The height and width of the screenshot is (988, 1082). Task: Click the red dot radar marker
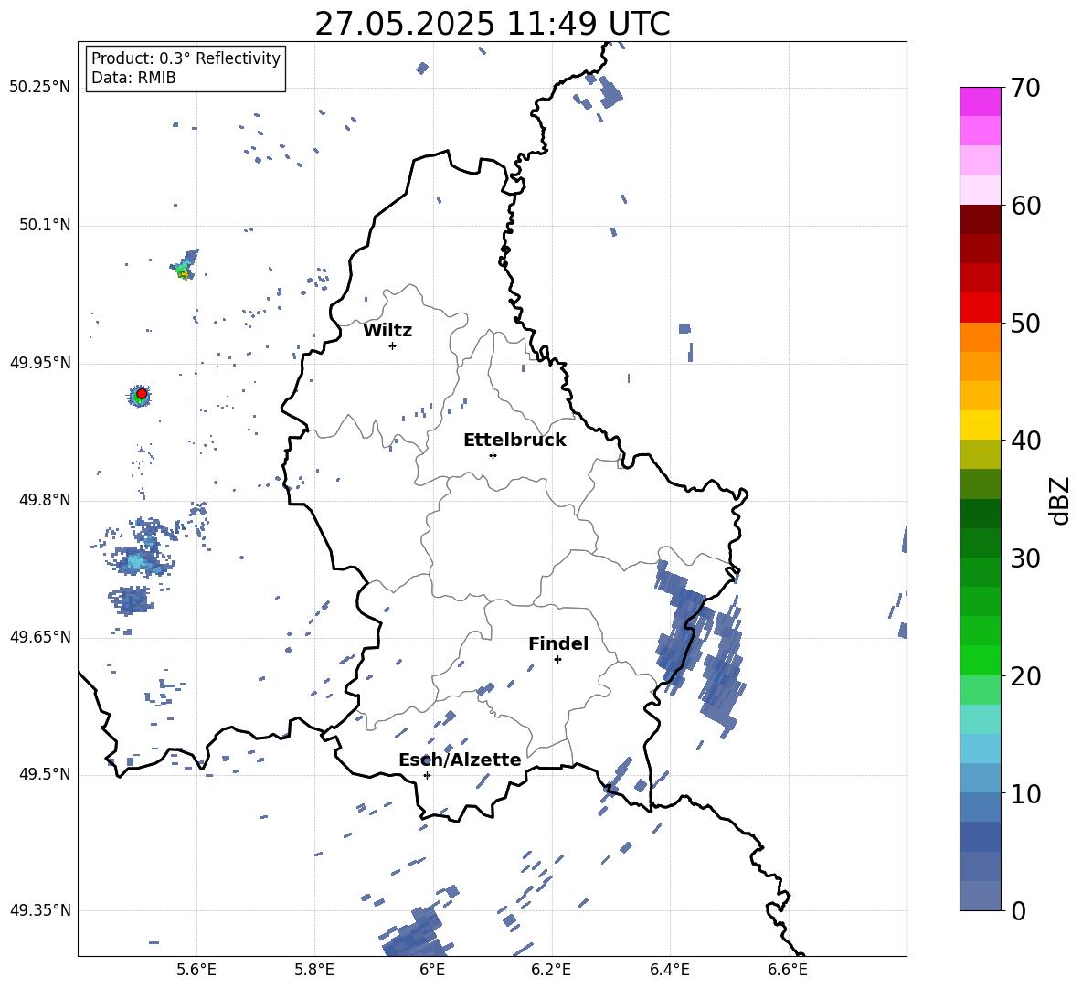click(x=142, y=394)
